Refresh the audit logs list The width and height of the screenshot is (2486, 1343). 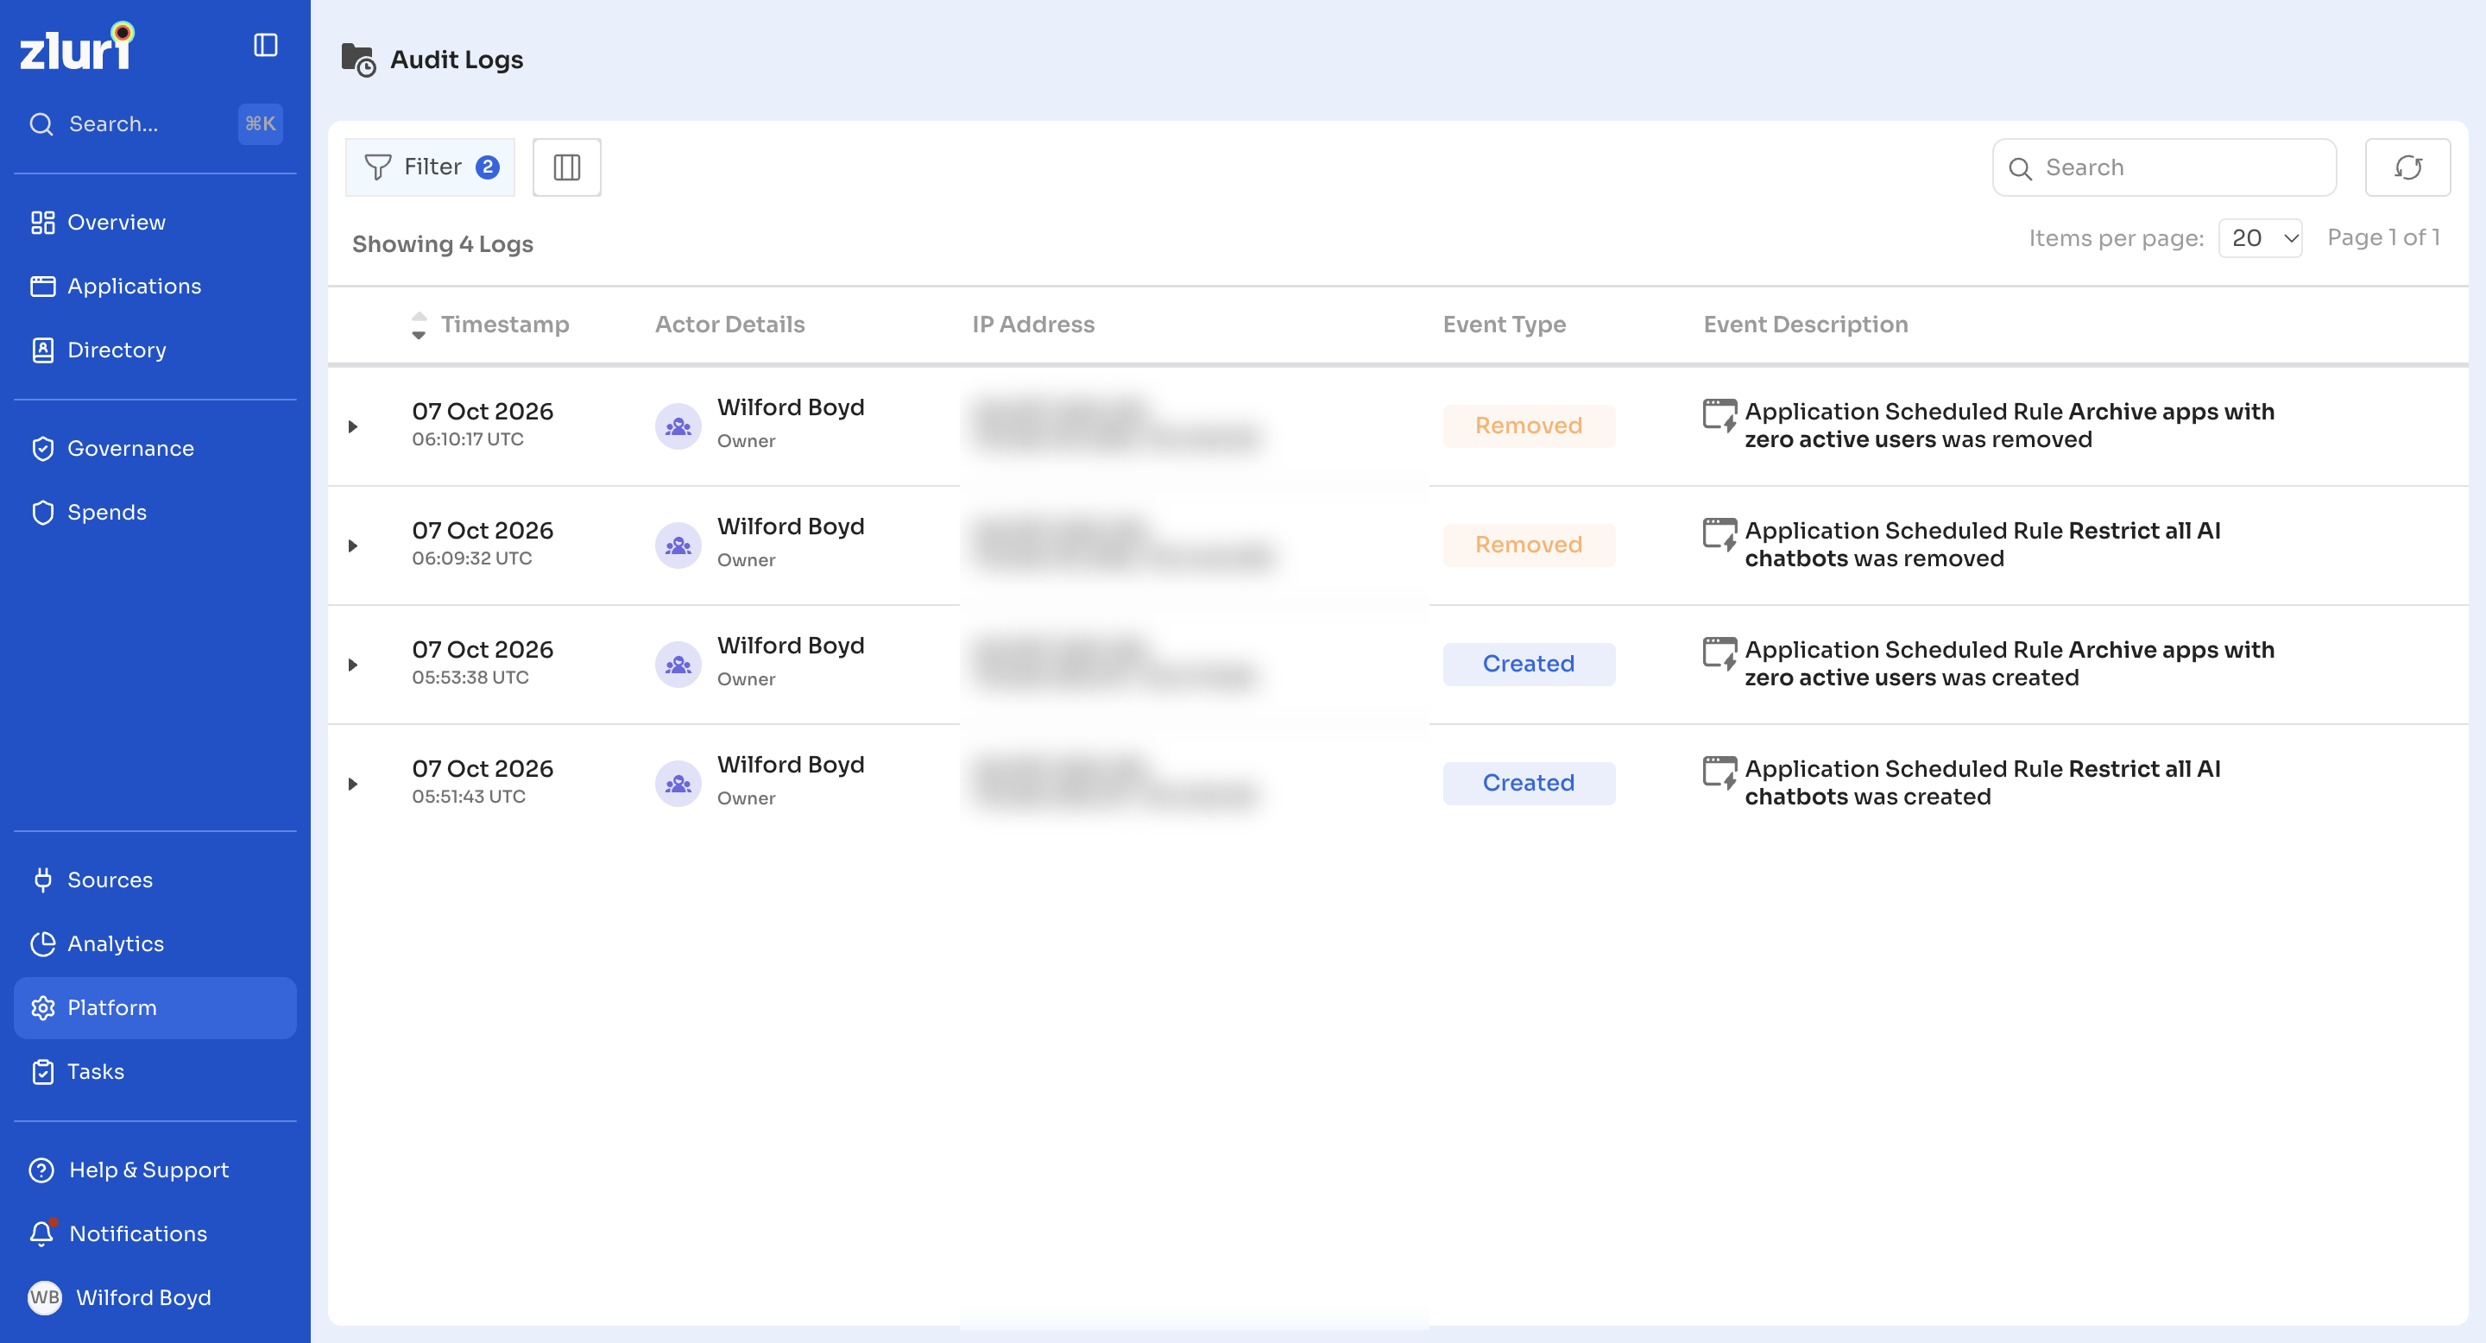(x=2407, y=167)
